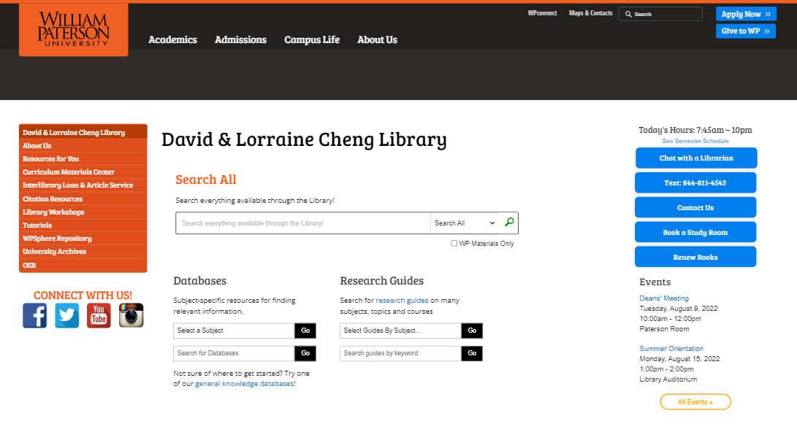The image size is (797, 440).
Task: Click Go next to Search guides by keyword
Action: point(472,353)
